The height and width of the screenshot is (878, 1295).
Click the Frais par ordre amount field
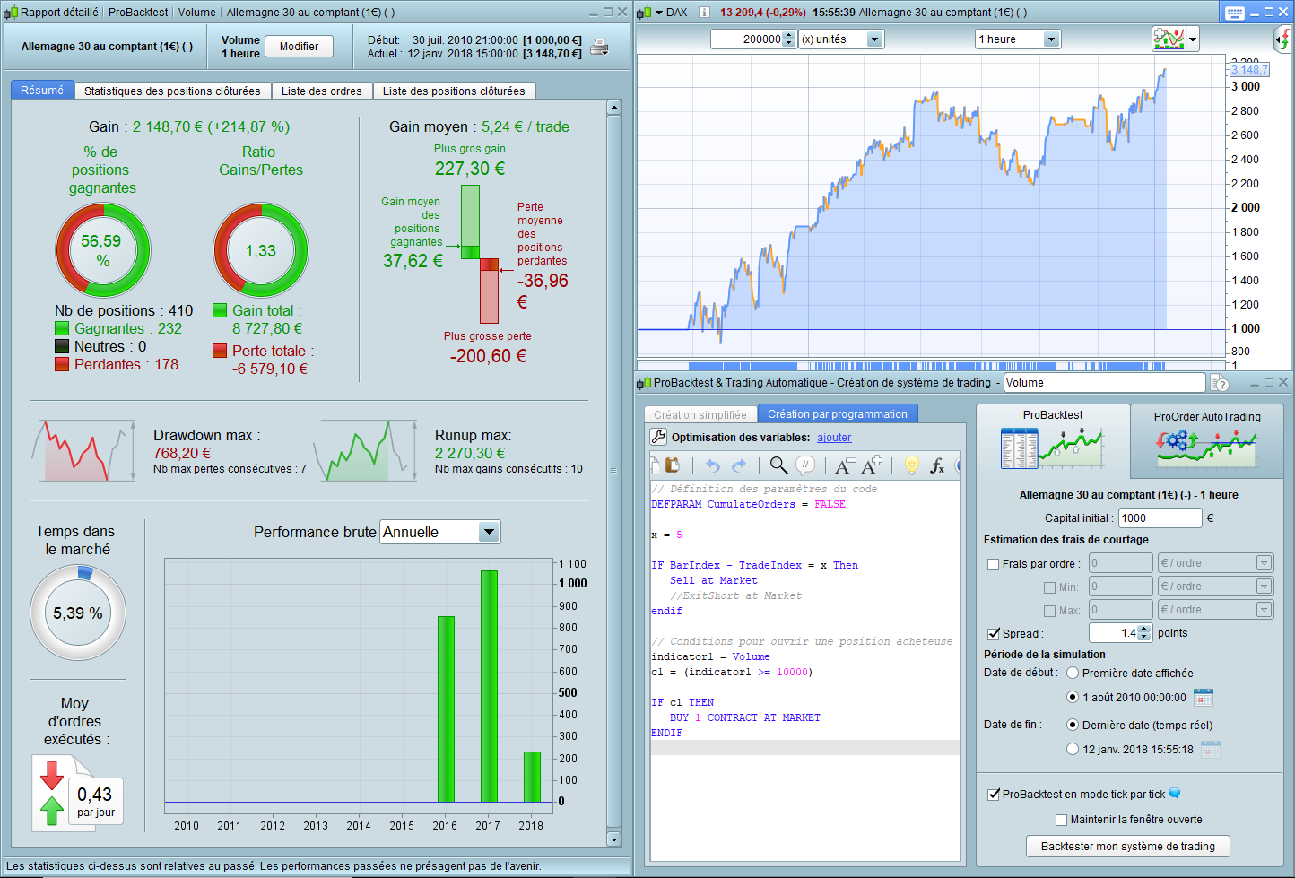pos(1121,563)
